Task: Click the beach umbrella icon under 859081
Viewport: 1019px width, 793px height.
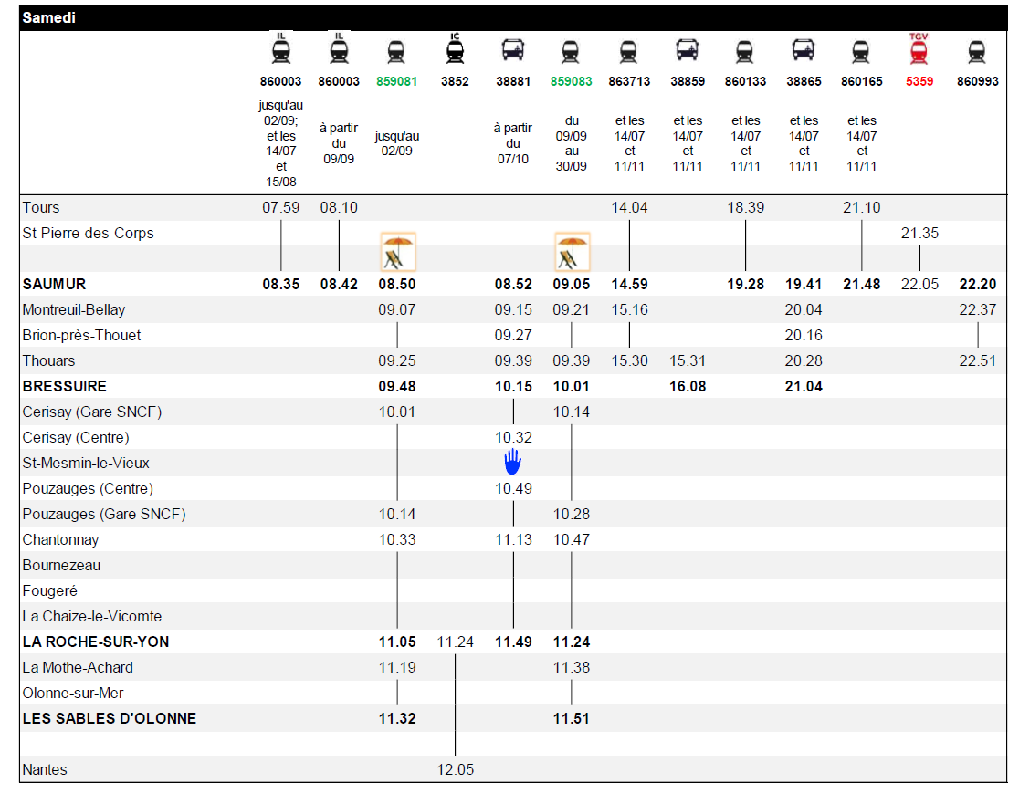Action: tap(397, 252)
